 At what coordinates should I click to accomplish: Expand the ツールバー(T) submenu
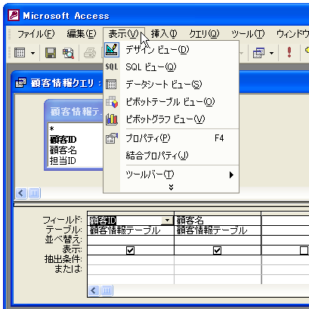171,175
